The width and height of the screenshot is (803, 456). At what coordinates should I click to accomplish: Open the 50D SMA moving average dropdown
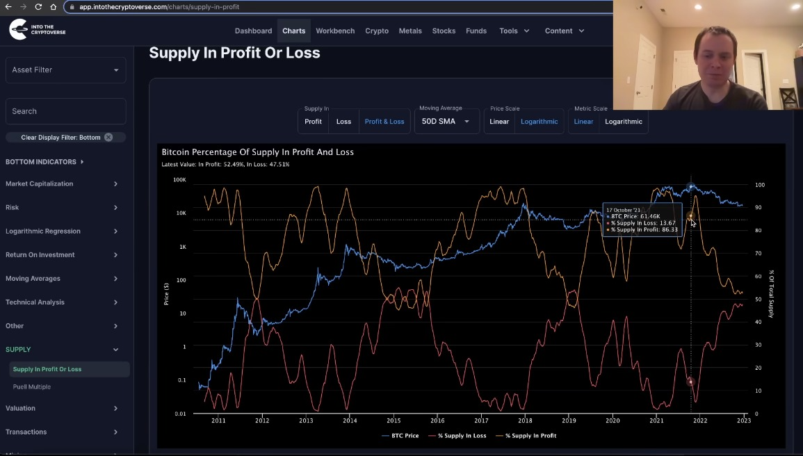[x=446, y=121]
